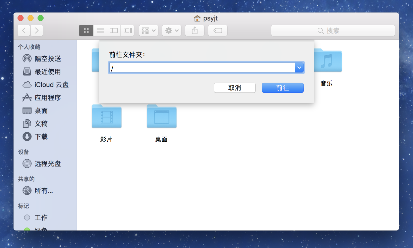The height and width of the screenshot is (248, 413).
Task: Open the Share button in the toolbar
Action: pyautogui.click(x=194, y=30)
